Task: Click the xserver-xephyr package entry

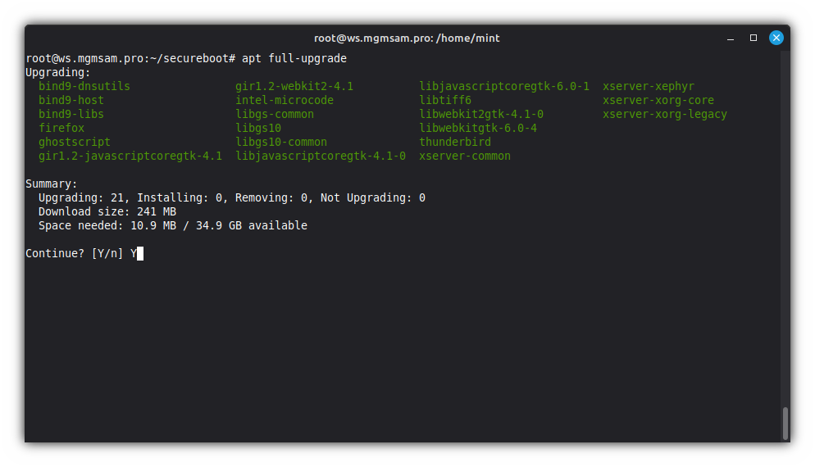Action: [x=649, y=86]
